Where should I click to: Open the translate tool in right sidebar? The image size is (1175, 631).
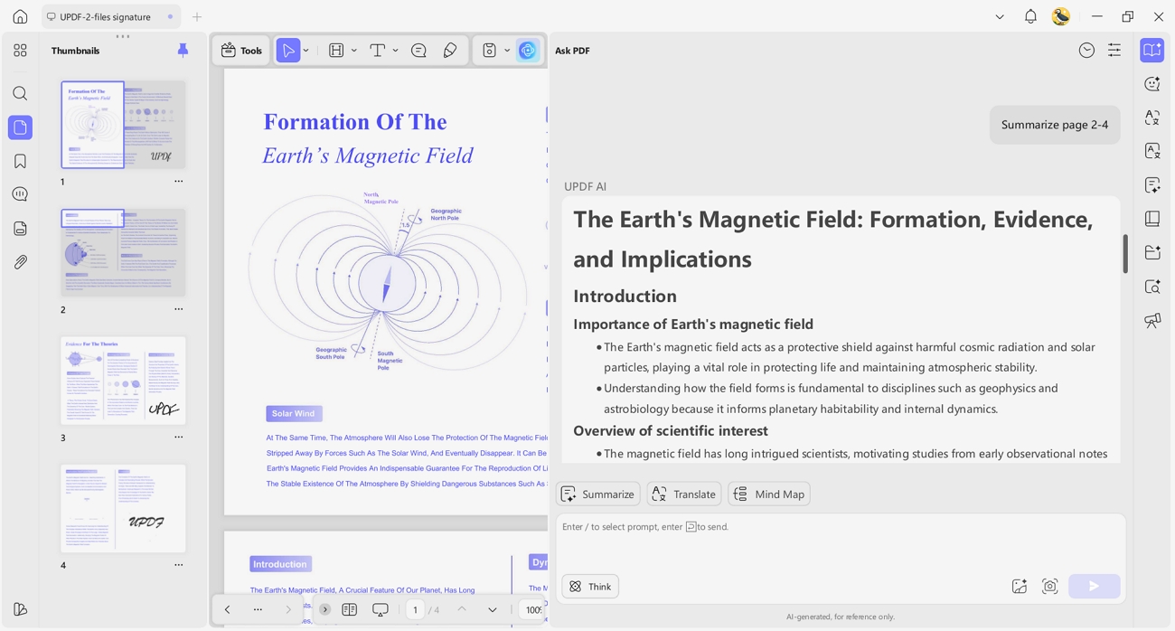click(1152, 118)
